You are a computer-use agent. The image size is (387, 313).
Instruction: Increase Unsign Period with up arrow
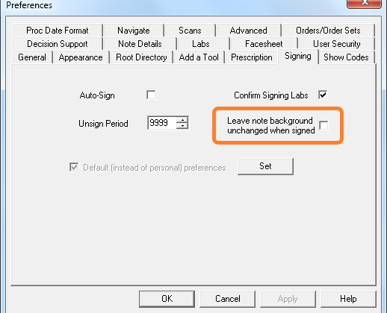(182, 120)
